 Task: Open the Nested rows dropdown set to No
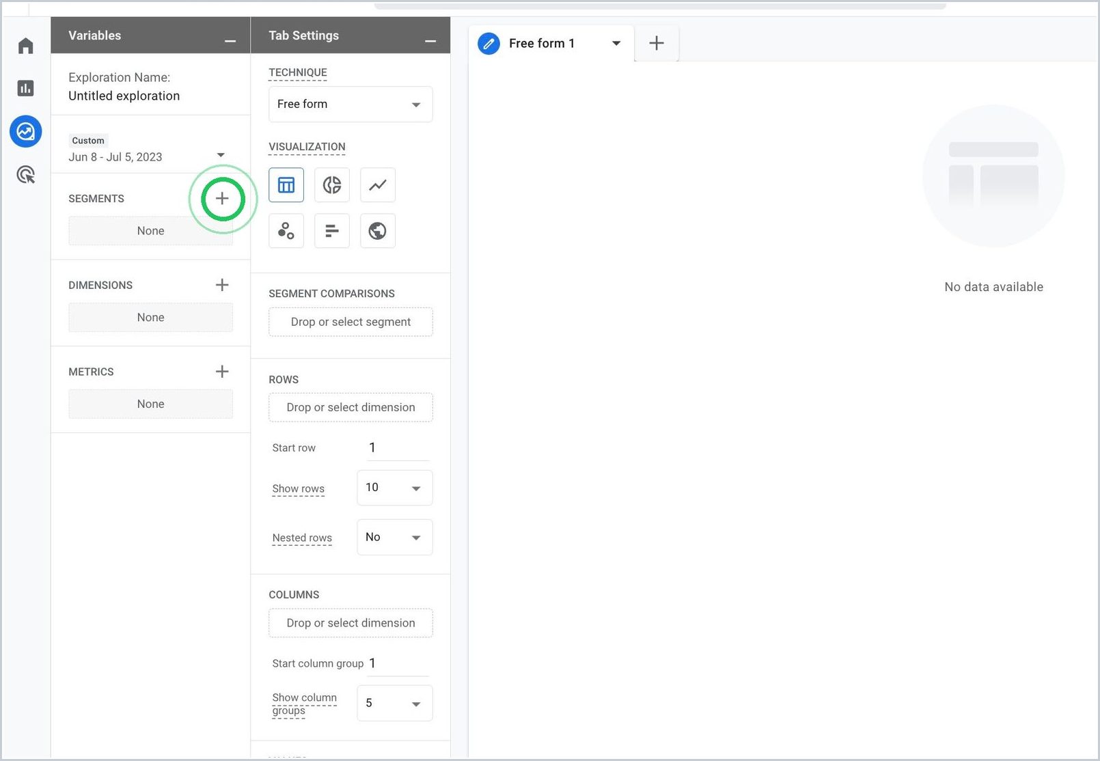[395, 538]
